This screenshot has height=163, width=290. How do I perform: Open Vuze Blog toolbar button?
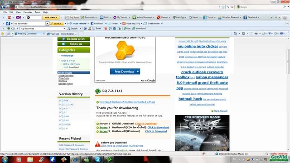point(131,24)
